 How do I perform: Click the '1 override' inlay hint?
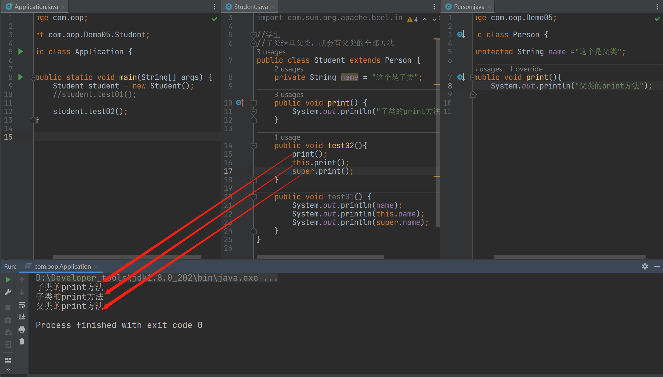coord(526,69)
